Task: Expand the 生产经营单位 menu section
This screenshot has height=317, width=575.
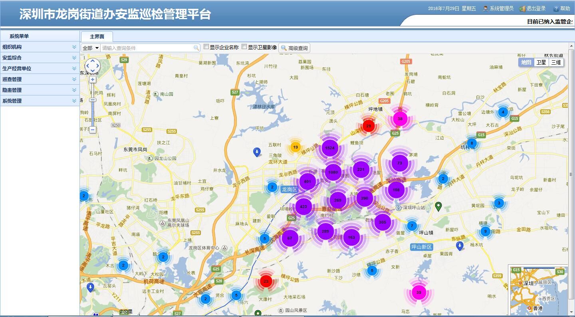Action: point(40,68)
